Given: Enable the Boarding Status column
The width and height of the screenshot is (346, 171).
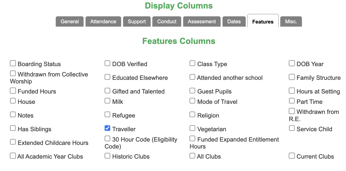Looking at the screenshot, I should (x=13, y=63).
